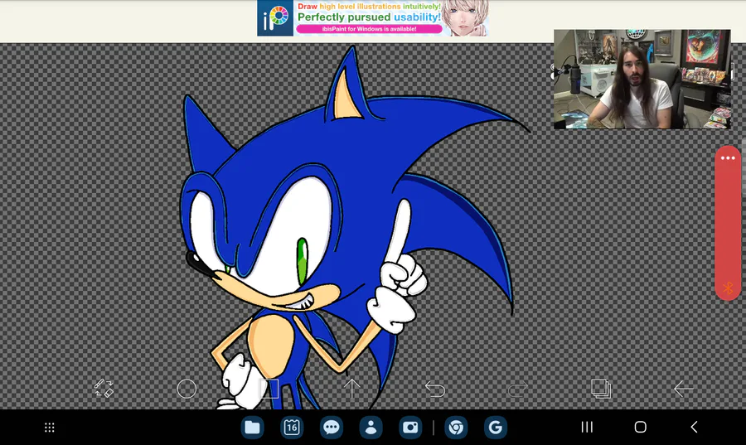This screenshot has width=746, height=445.
Task: Open the app drawer grid icon
Action: [x=50, y=428]
